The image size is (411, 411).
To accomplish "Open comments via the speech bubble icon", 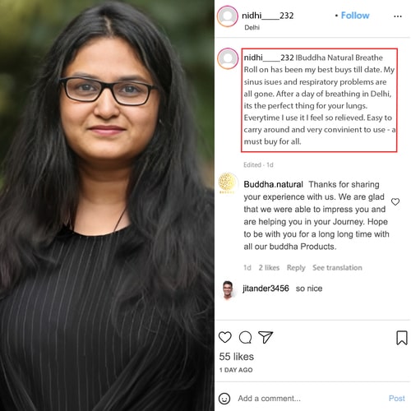I will (245, 337).
